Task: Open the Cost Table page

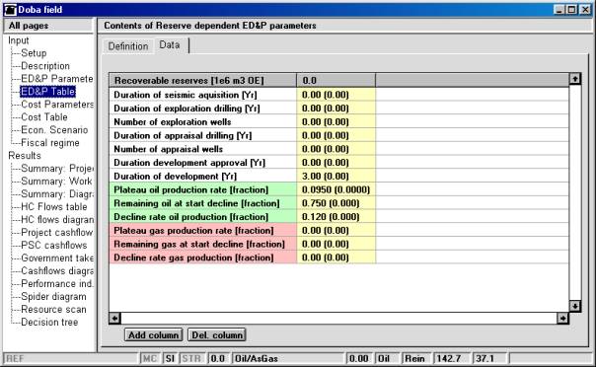Action: pyautogui.click(x=44, y=117)
